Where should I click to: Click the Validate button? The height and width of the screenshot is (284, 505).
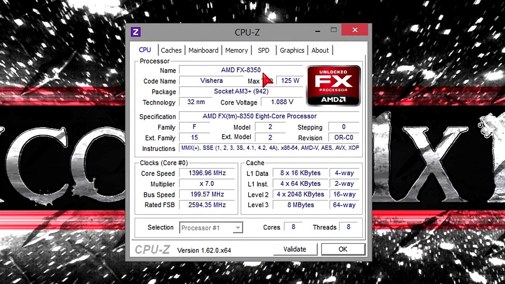[x=295, y=249]
